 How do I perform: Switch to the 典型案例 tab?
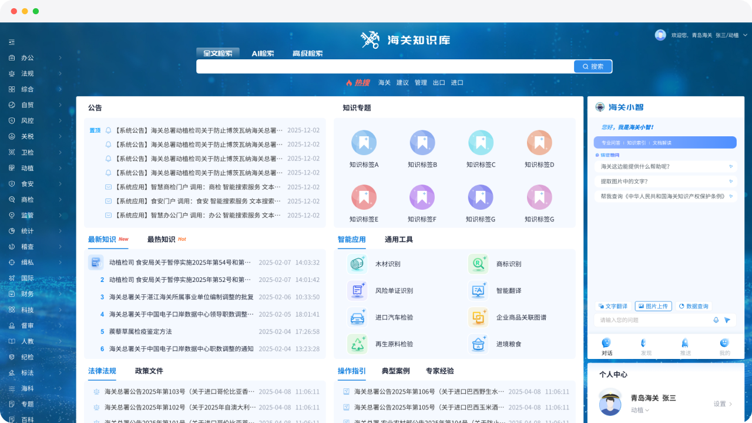[x=396, y=371]
